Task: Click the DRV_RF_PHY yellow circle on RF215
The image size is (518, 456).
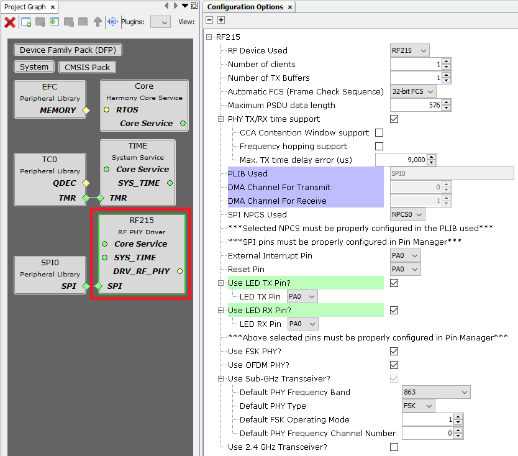Action: click(x=179, y=271)
